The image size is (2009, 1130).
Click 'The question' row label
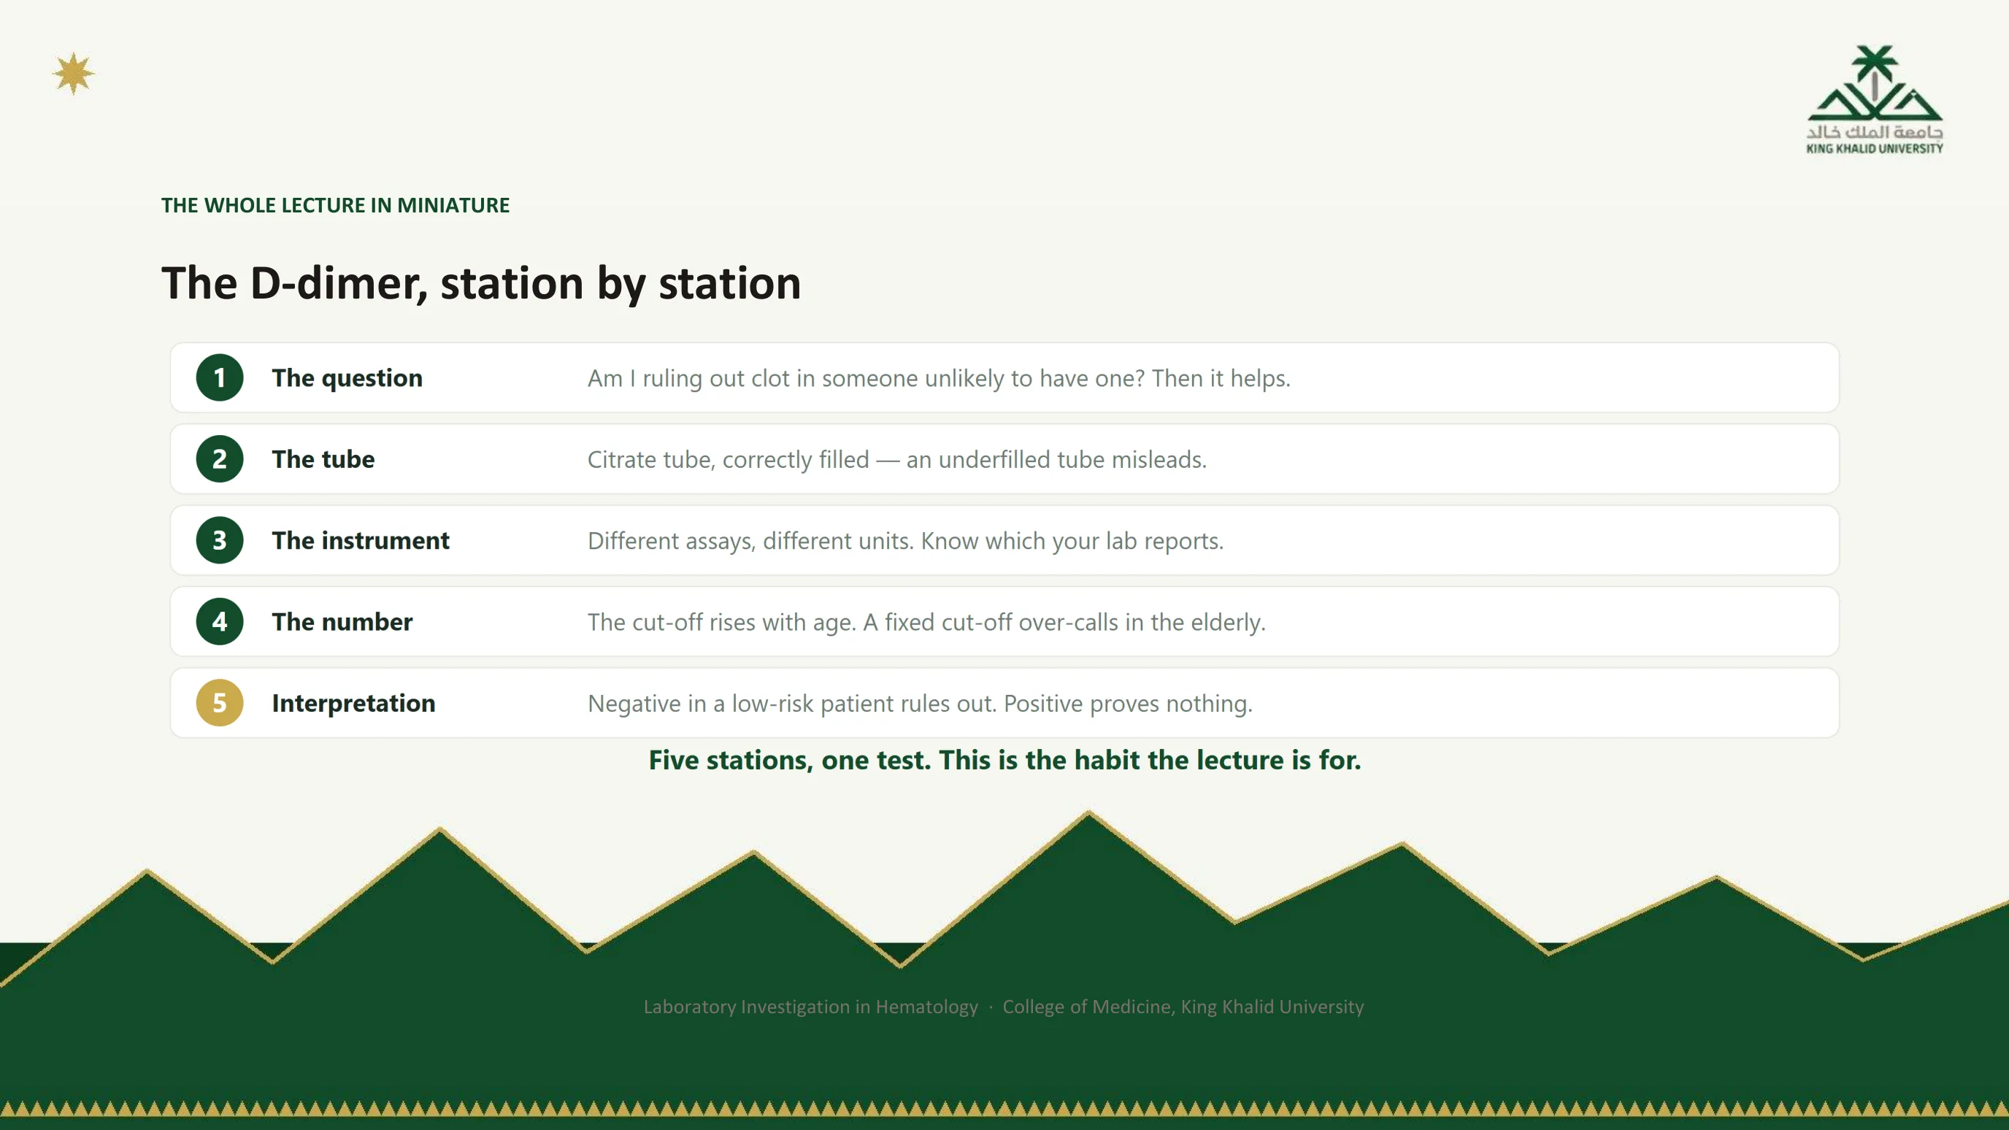[x=347, y=378]
